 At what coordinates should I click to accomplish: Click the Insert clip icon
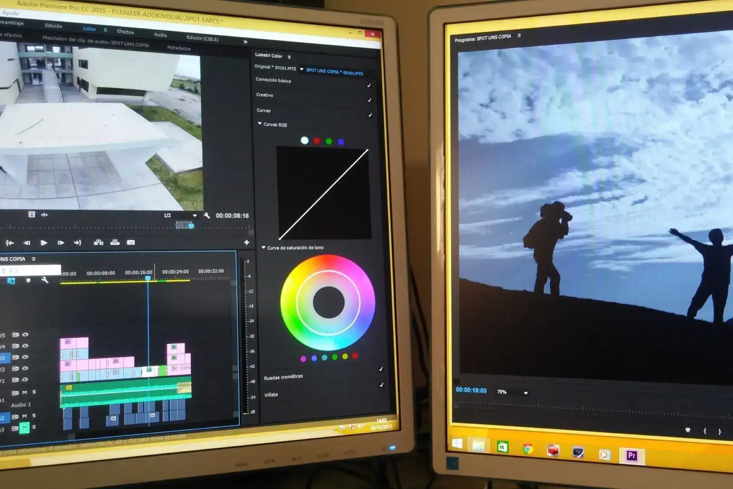[x=98, y=243]
